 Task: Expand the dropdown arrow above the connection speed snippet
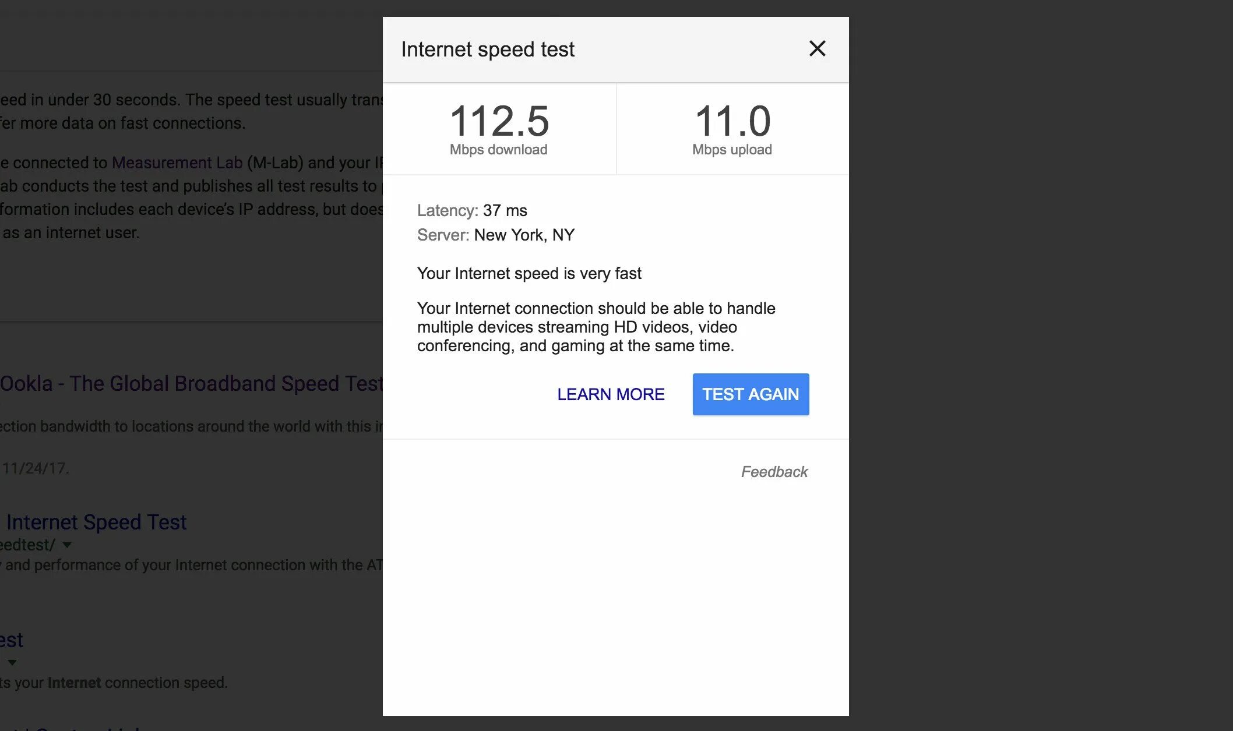point(12,663)
